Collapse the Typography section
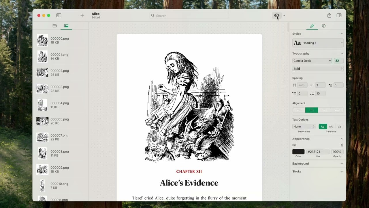369x208 pixels. [x=342, y=53]
